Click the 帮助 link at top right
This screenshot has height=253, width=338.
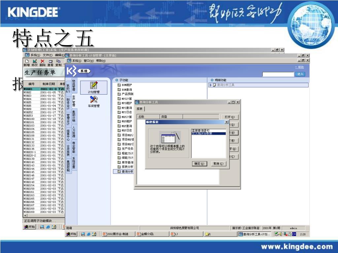pos(300,67)
